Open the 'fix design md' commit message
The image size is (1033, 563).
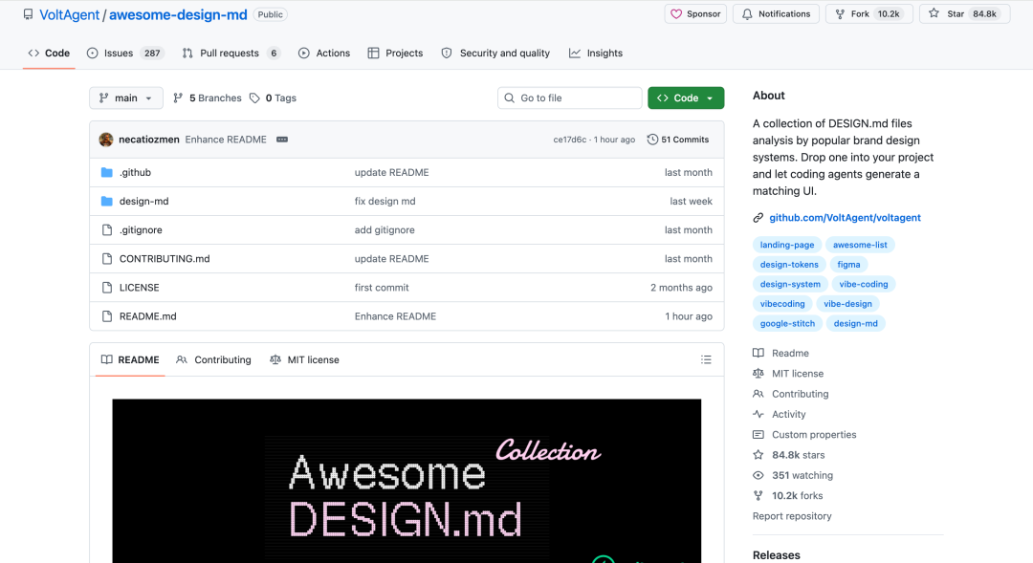pos(385,202)
